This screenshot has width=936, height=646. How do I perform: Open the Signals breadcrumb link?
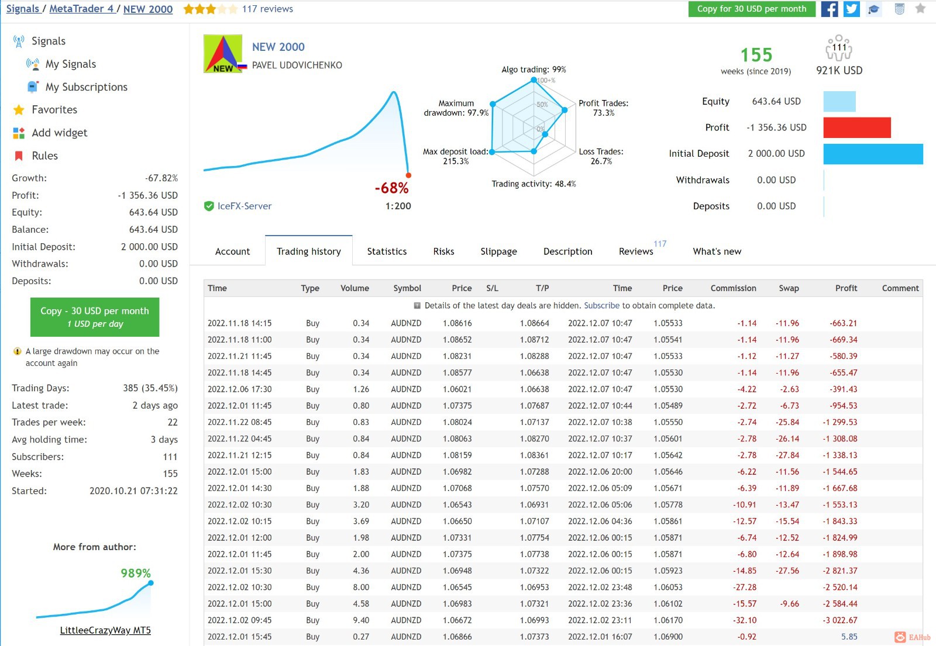(x=22, y=9)
